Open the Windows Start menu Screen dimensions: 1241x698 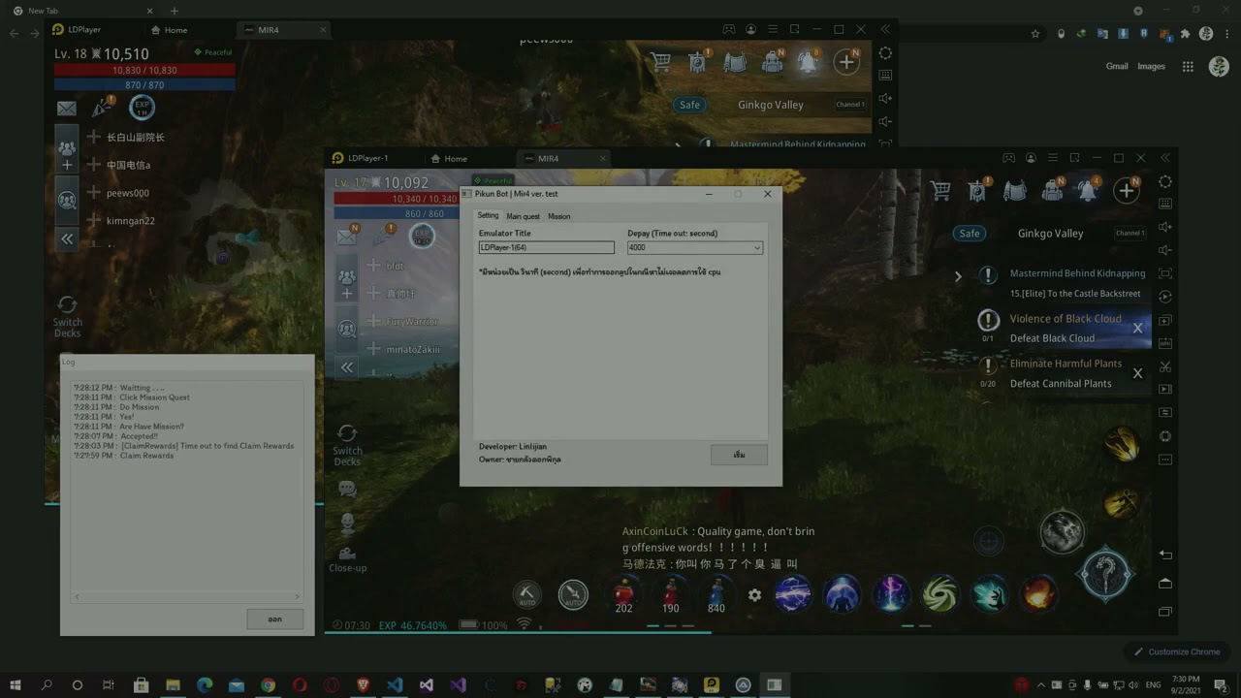(15, 684)
